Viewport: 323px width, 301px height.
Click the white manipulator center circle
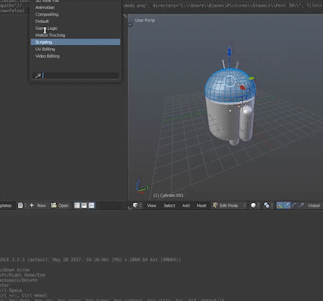coord(229,81)
